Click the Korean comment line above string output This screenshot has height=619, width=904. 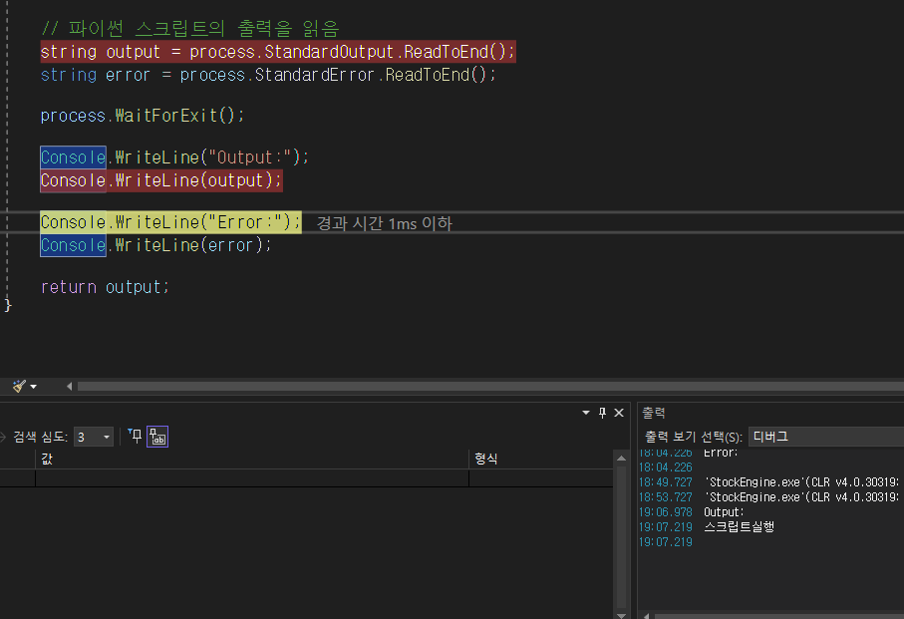[x=190, y=28]
